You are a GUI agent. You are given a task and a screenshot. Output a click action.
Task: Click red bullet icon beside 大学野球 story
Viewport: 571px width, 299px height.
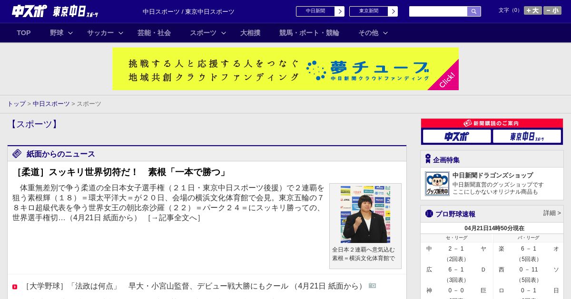(15, 287)
